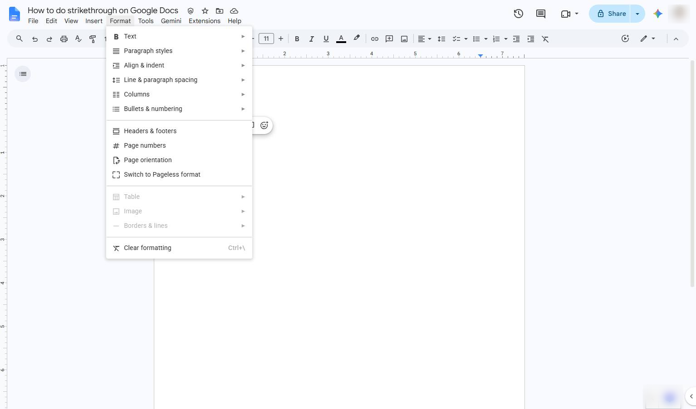
Task: Apply a bulleted list from toolbar
Action: pyautogui.click(x=476, y=39)
